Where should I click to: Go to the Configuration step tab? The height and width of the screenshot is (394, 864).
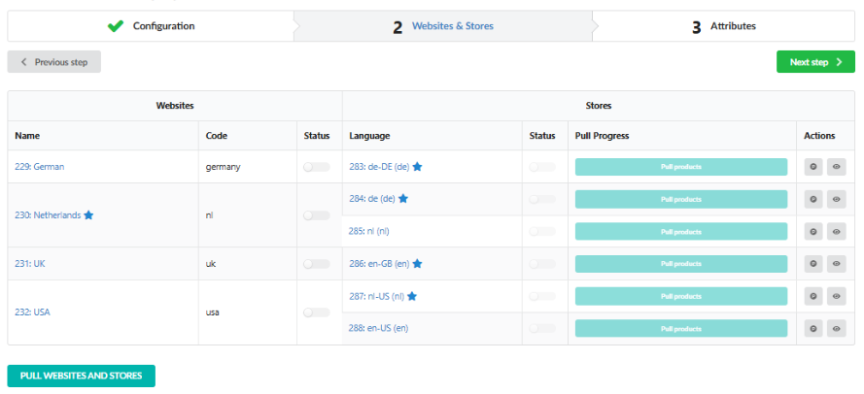[151, 26]
